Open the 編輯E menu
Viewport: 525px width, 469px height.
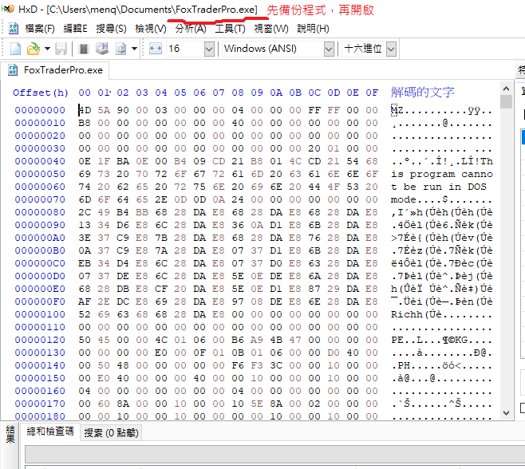(75, 29)
